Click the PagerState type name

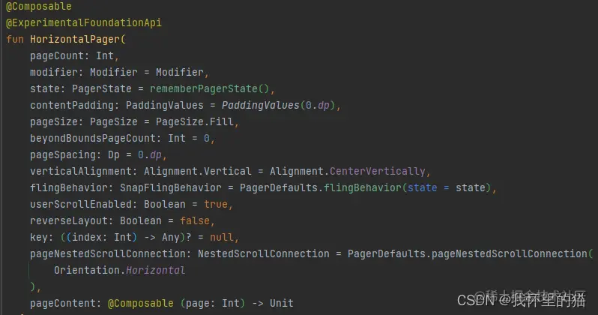click(102, 88)
